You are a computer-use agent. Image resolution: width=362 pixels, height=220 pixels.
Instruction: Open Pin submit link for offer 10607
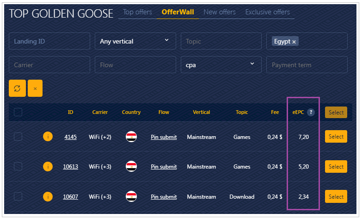point(164,197)
